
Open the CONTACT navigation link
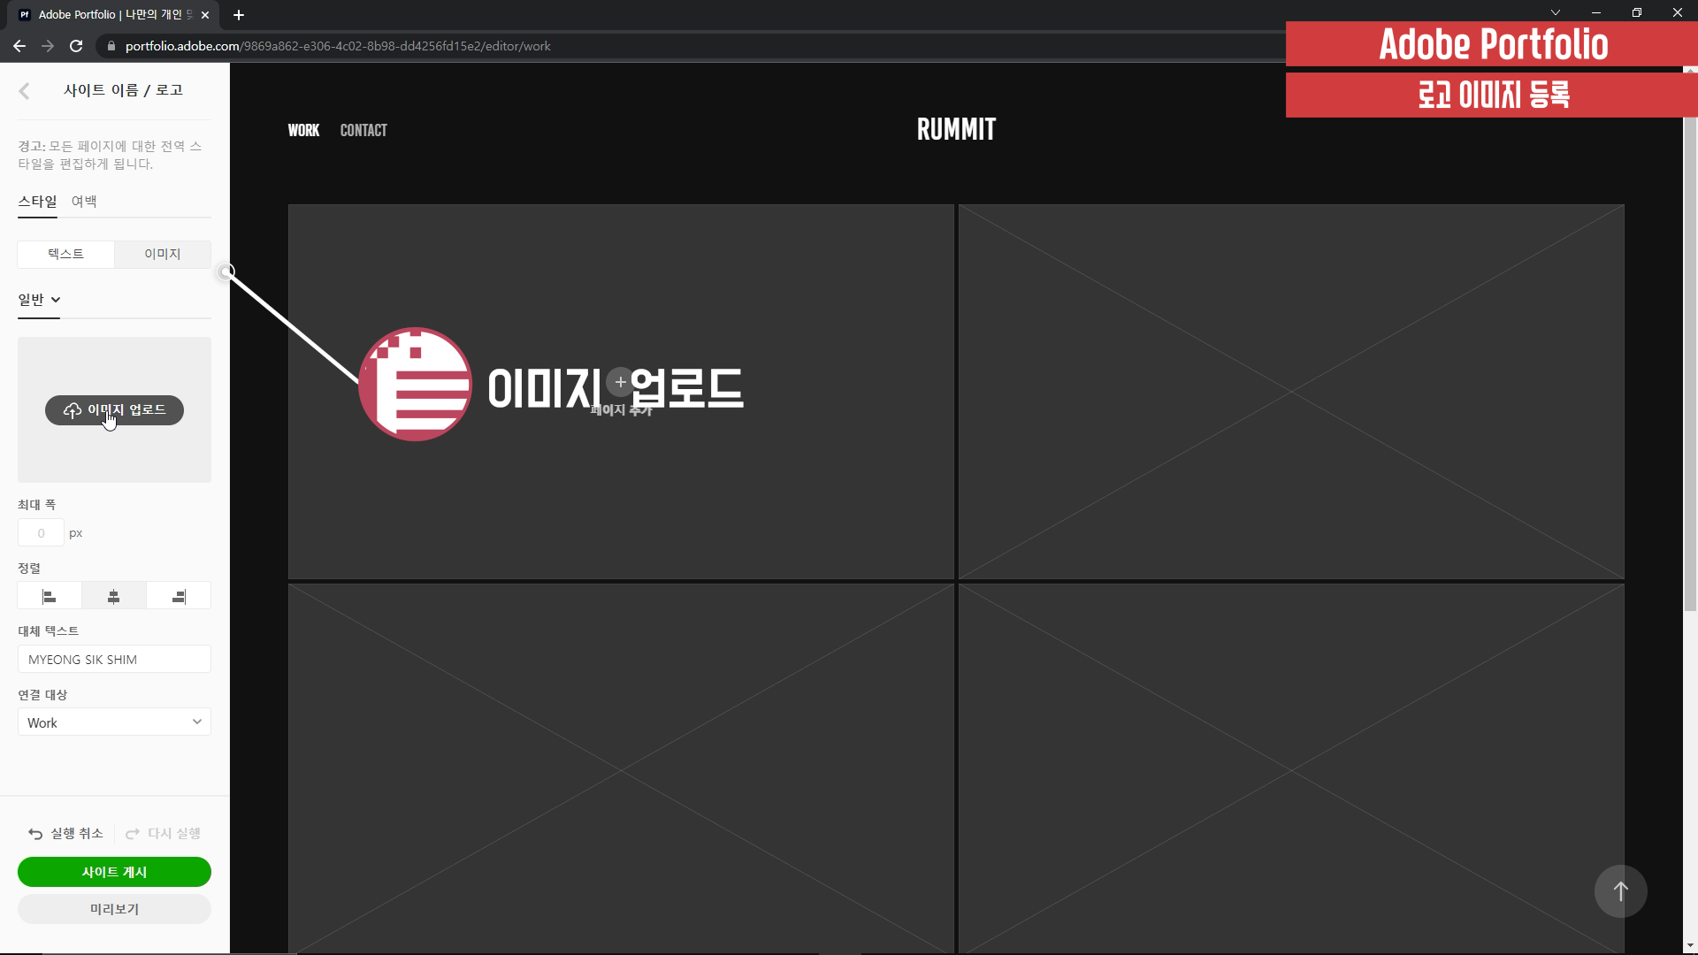[x=363, y=130]
